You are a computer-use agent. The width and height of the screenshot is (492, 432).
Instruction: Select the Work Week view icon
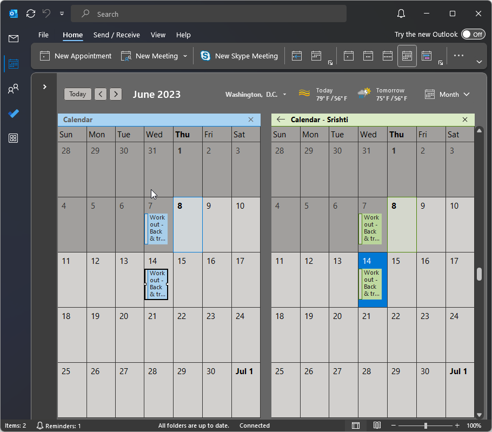point(368,56)
